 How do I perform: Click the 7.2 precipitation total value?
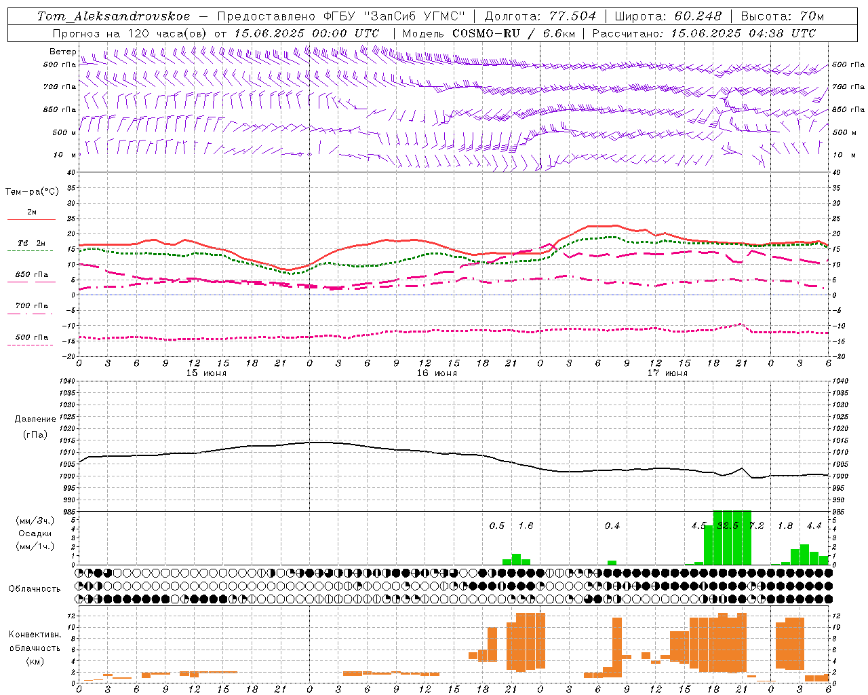[756, 526]
